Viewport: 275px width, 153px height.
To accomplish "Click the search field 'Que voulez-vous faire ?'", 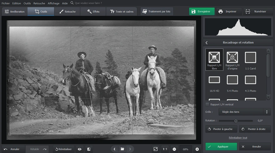I will point(88,3).
